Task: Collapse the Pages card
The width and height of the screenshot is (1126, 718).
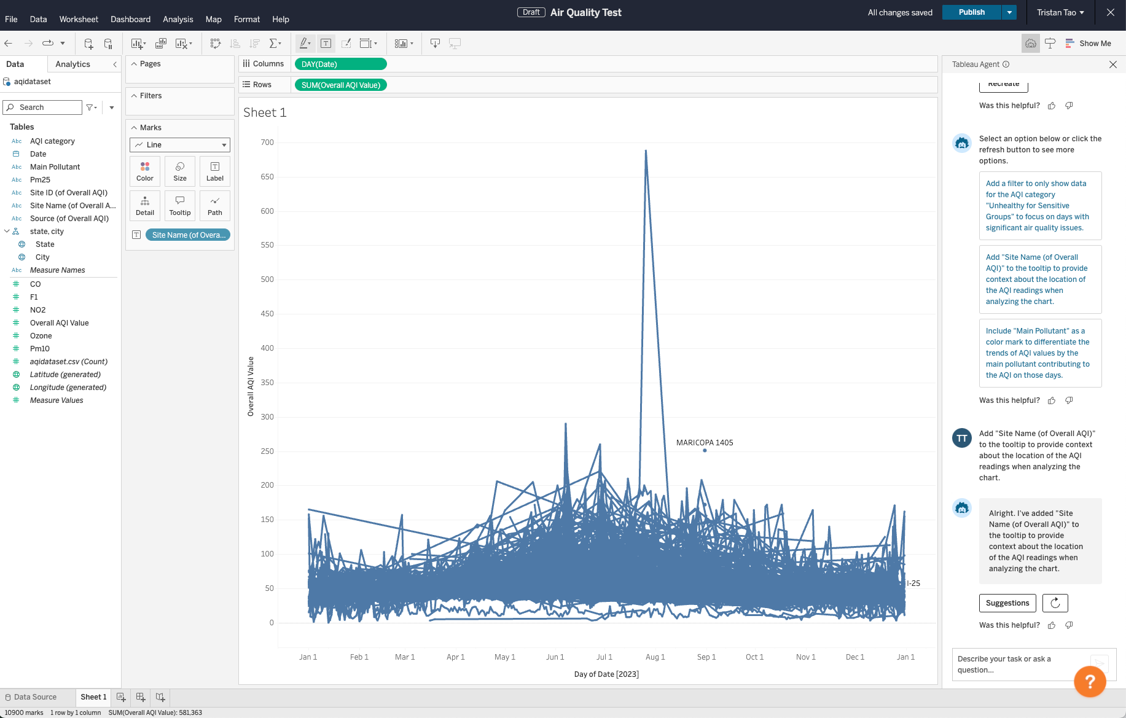Action: [134, 64]
